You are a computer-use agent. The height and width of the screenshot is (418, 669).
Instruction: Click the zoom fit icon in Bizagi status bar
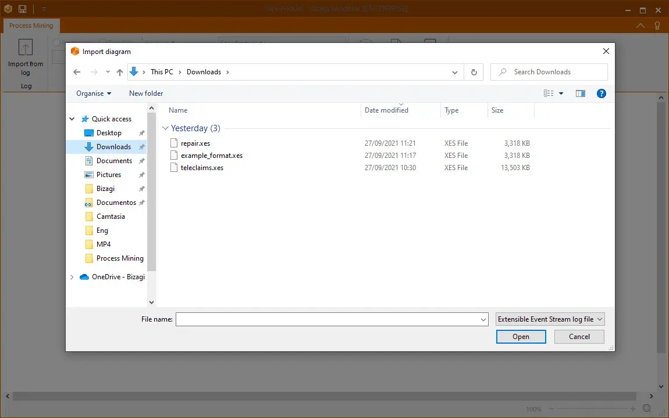pos(647,408)
